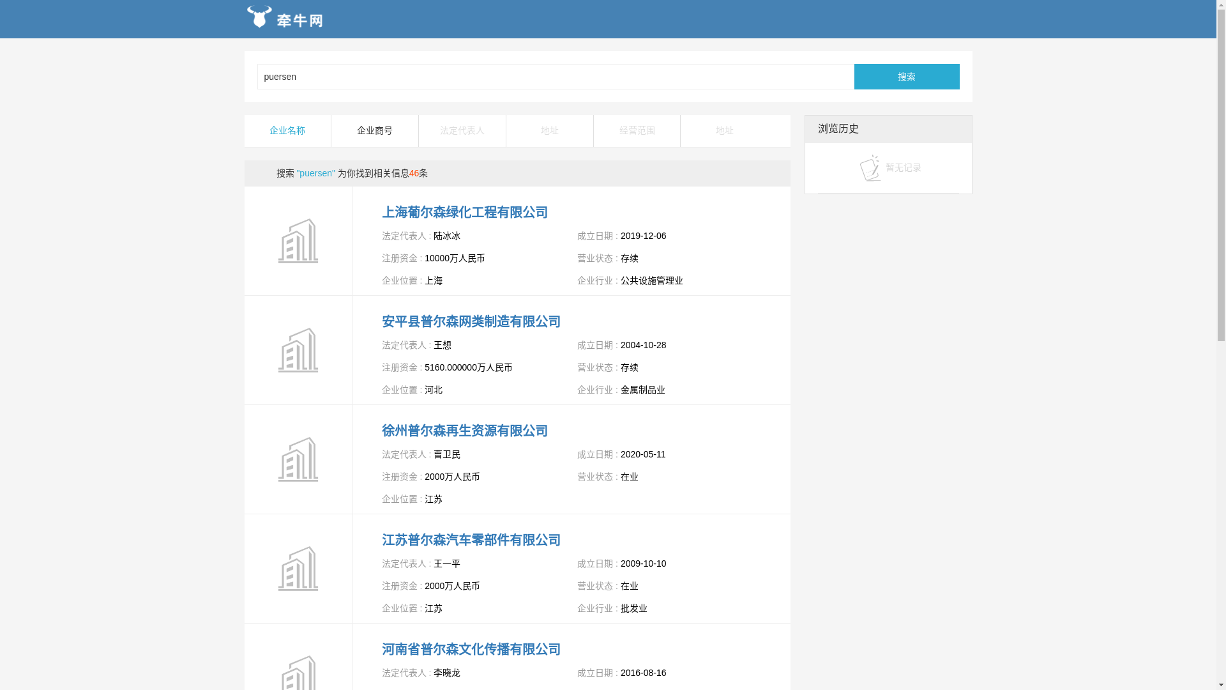Click founding date 2016-08-16
The height and width of the screenshot is (690, 1226).
tap(644, 673)
